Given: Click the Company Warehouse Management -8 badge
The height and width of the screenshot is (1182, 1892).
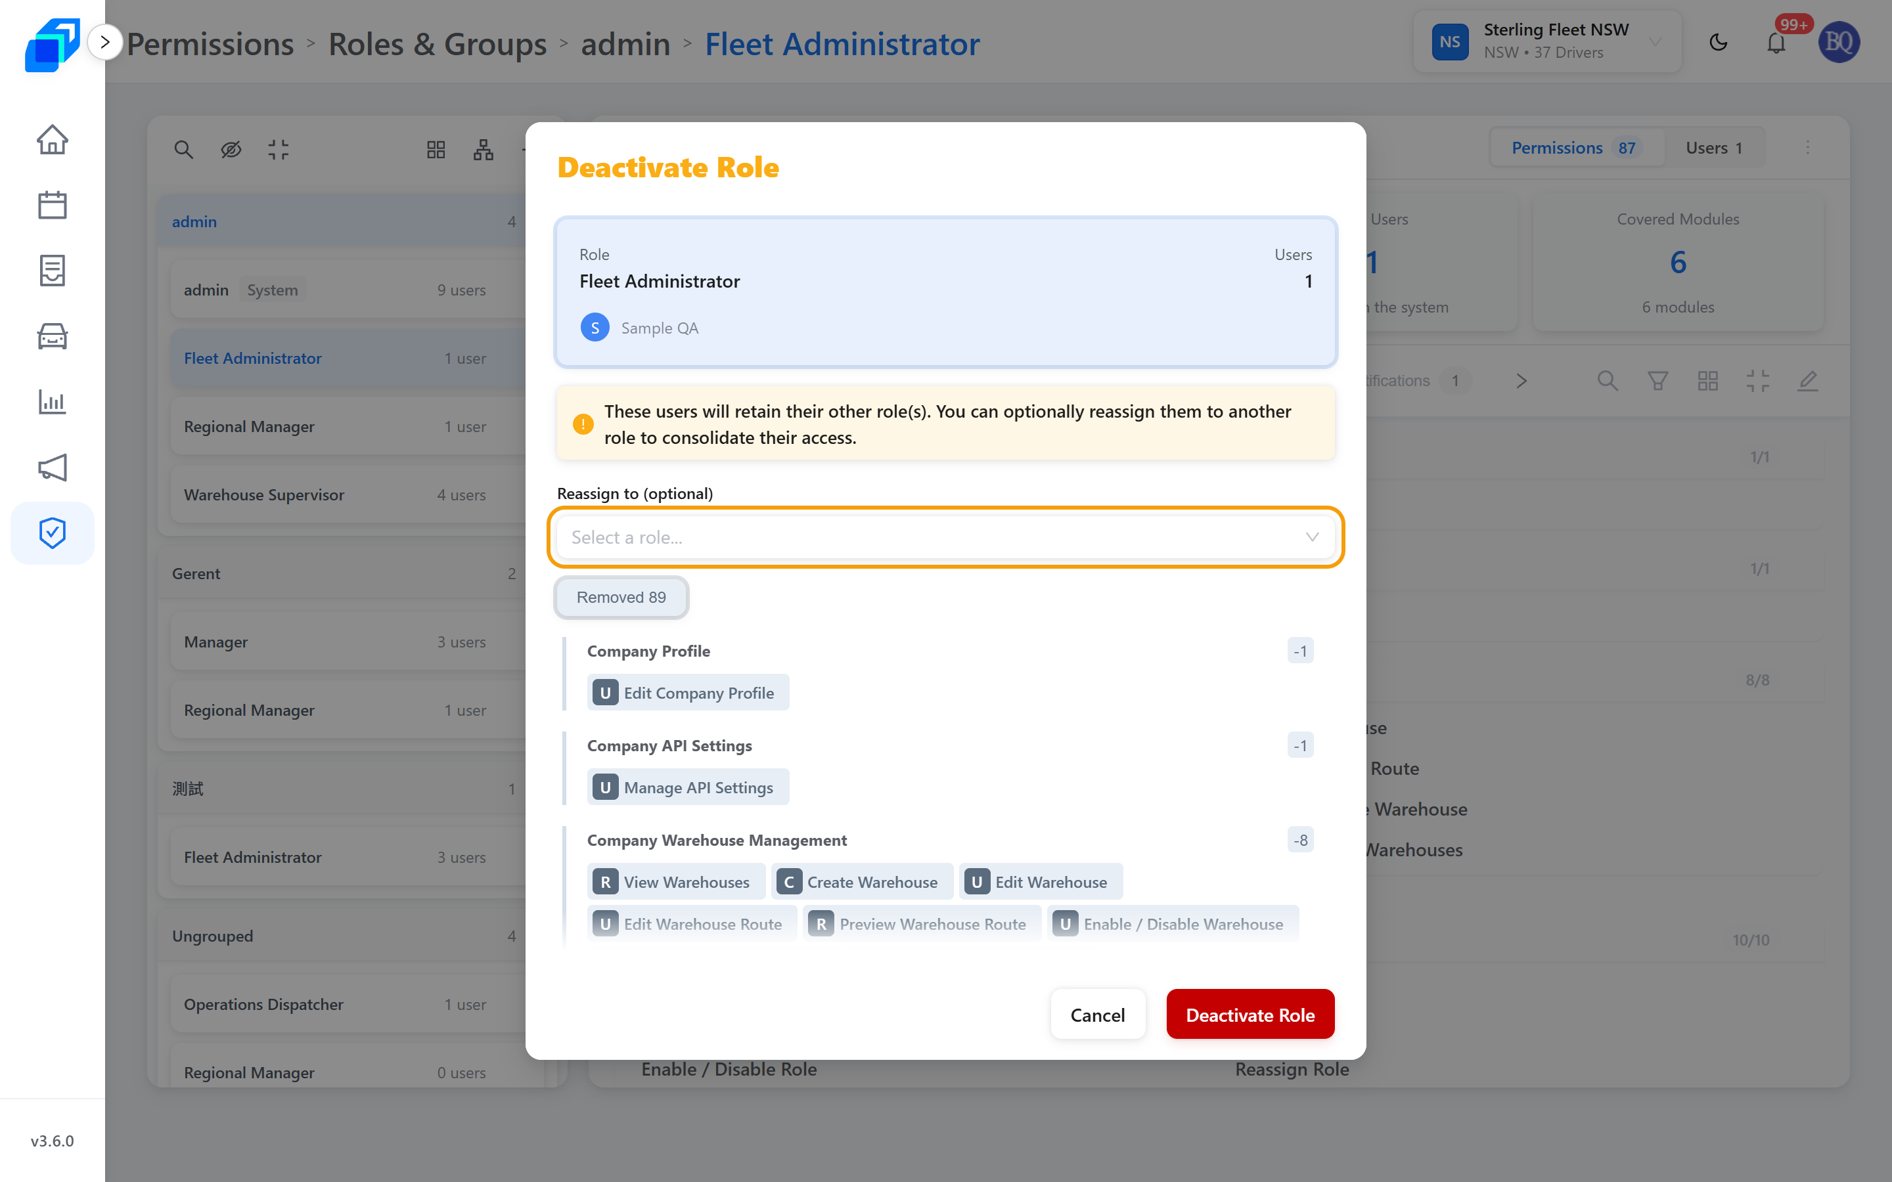Looking at the screenshot, I should [1300, 840].
